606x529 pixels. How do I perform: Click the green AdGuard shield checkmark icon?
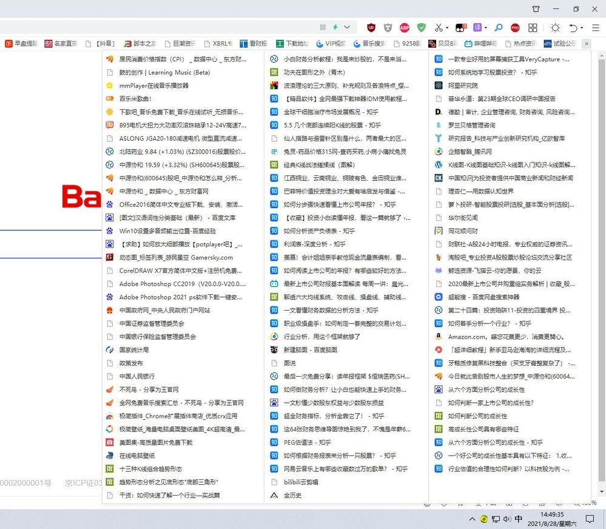[x=421, y=27]
